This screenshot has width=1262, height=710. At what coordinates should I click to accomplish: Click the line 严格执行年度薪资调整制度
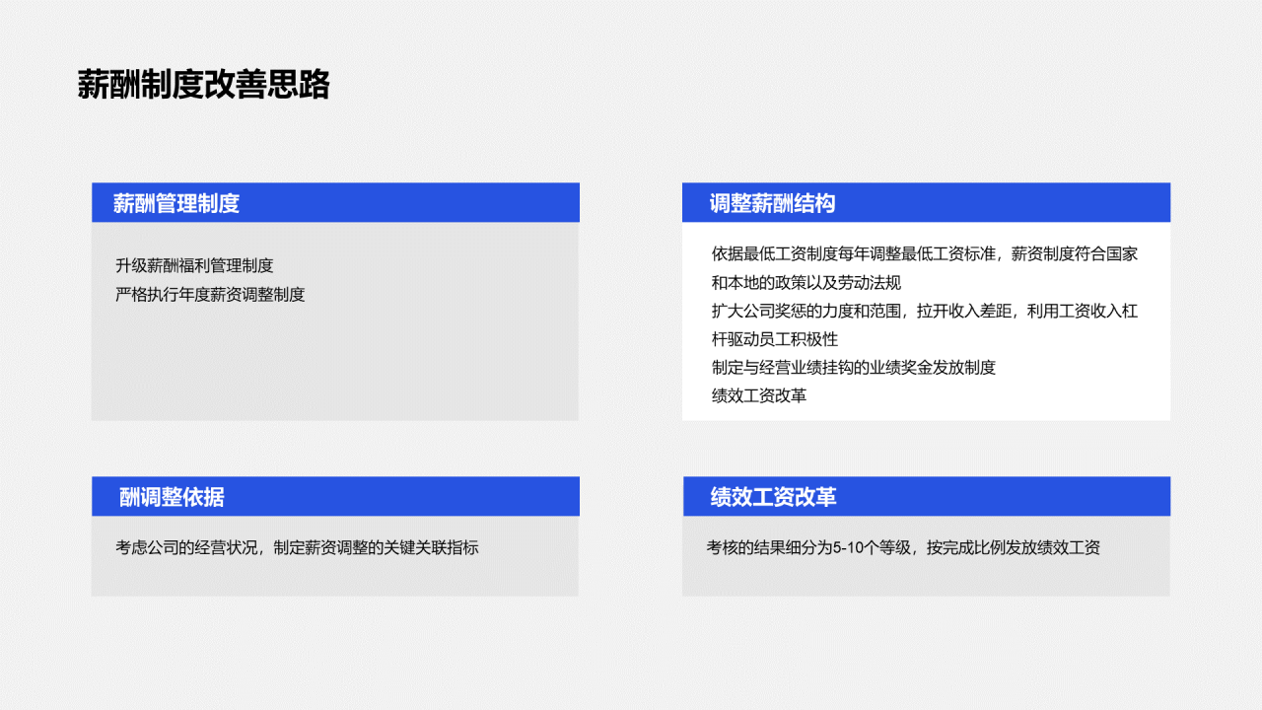point(210,294)
